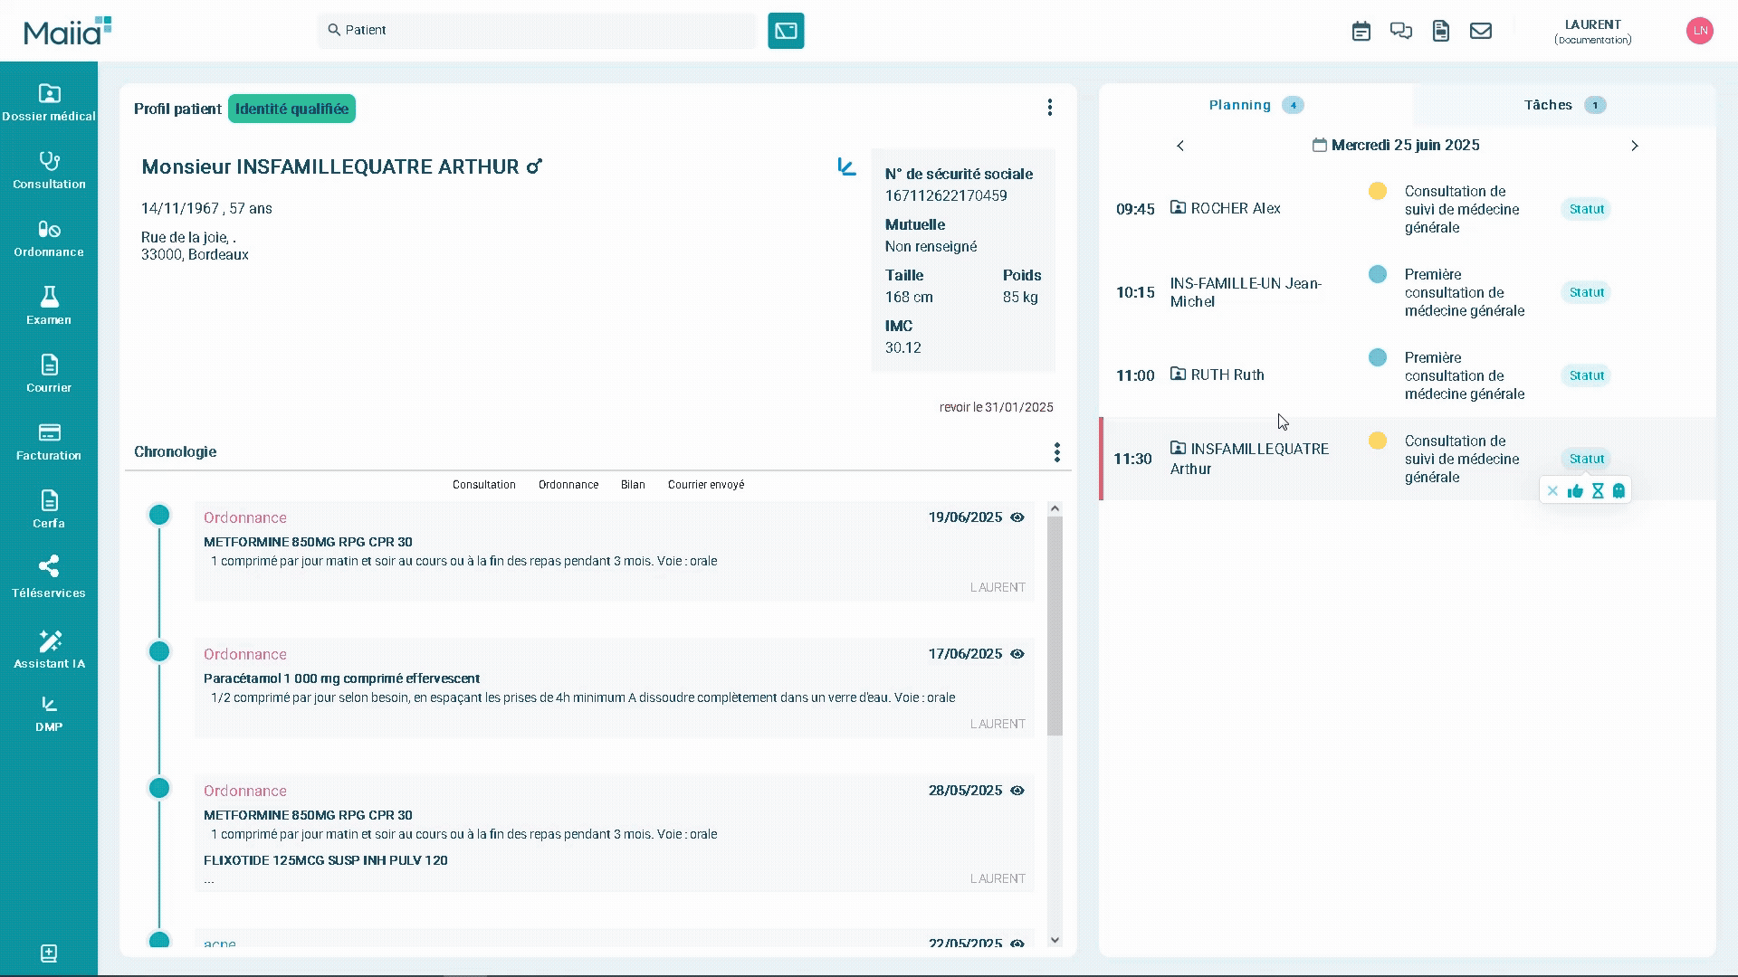1738x977 pixels.
Task: Click the Patient search field
Action: click(x=536, y=30)
